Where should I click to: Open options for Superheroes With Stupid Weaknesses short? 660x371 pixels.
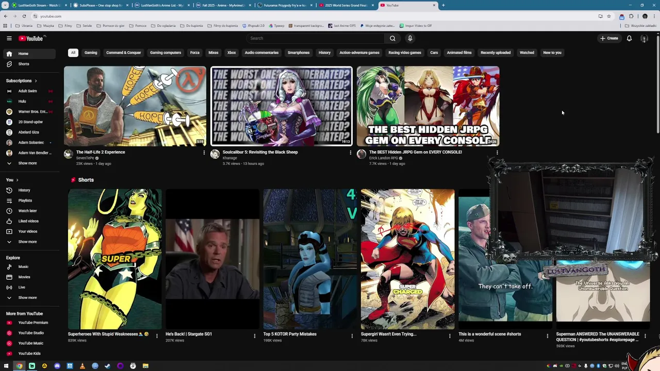point(157,336)
